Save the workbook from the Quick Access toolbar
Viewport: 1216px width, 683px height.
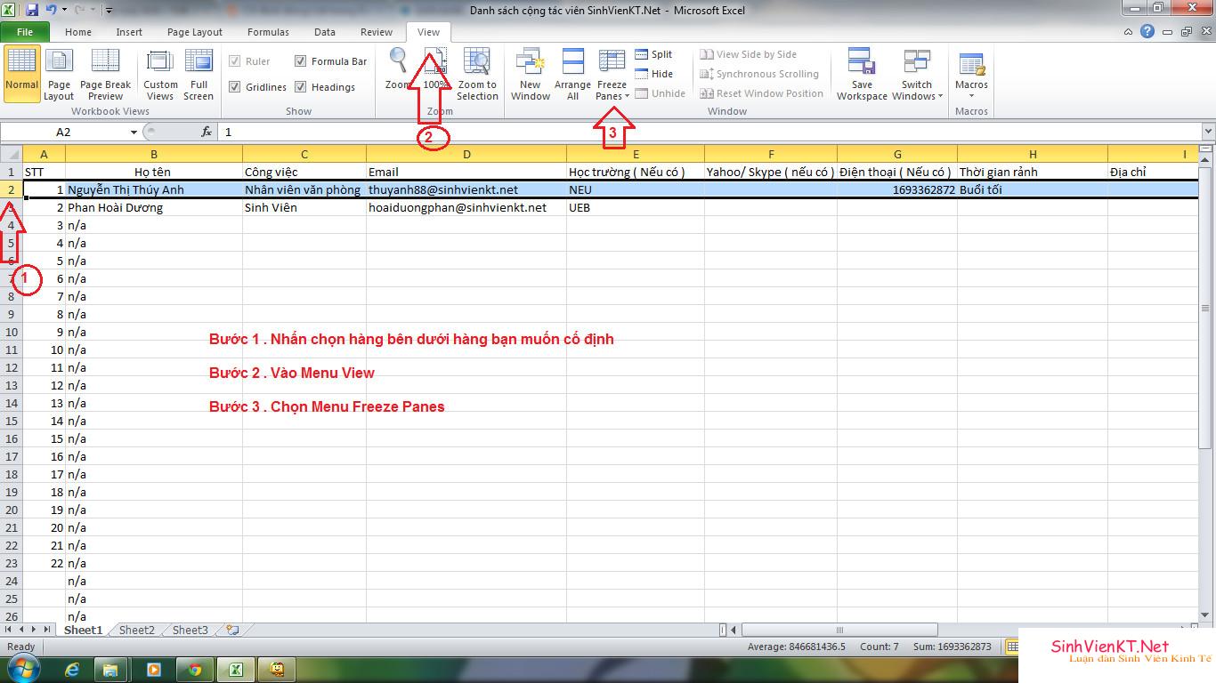(32, 11)
